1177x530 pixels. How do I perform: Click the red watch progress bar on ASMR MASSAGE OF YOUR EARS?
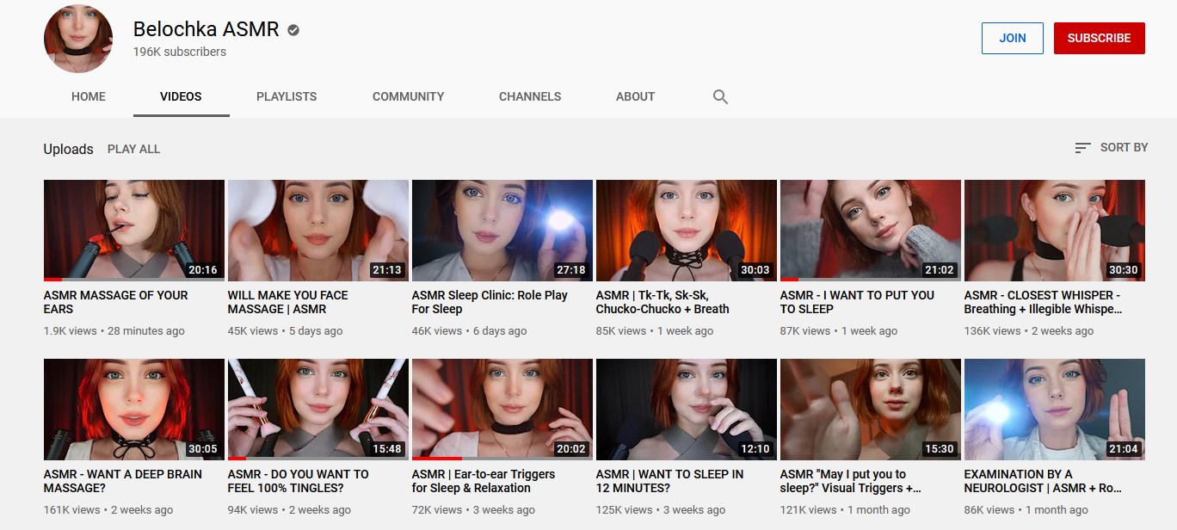(52, 280)
